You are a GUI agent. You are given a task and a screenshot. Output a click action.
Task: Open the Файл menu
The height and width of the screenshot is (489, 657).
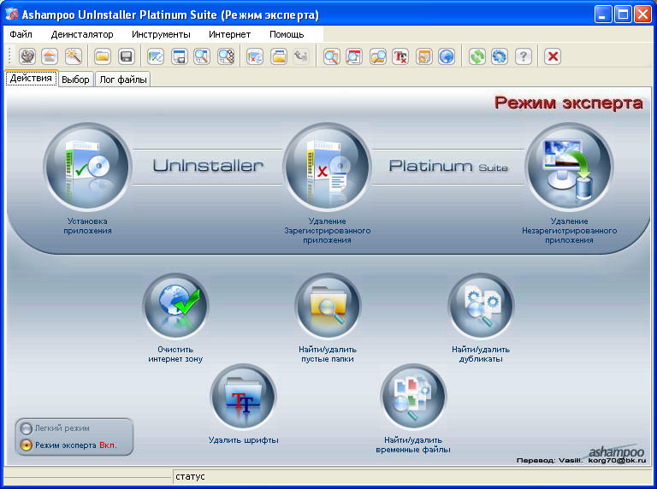(21, 34)
